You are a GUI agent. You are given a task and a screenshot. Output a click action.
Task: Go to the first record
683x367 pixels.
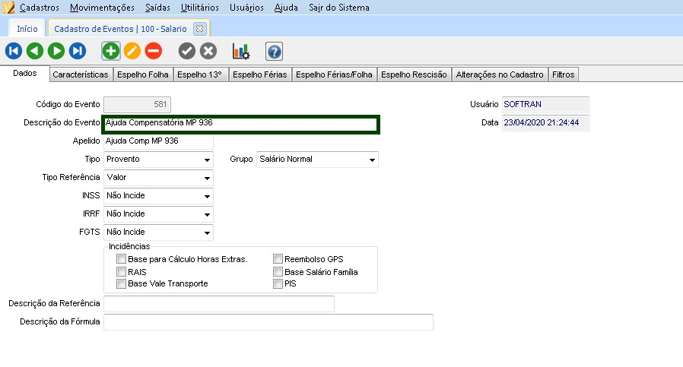tap(14, 51)
